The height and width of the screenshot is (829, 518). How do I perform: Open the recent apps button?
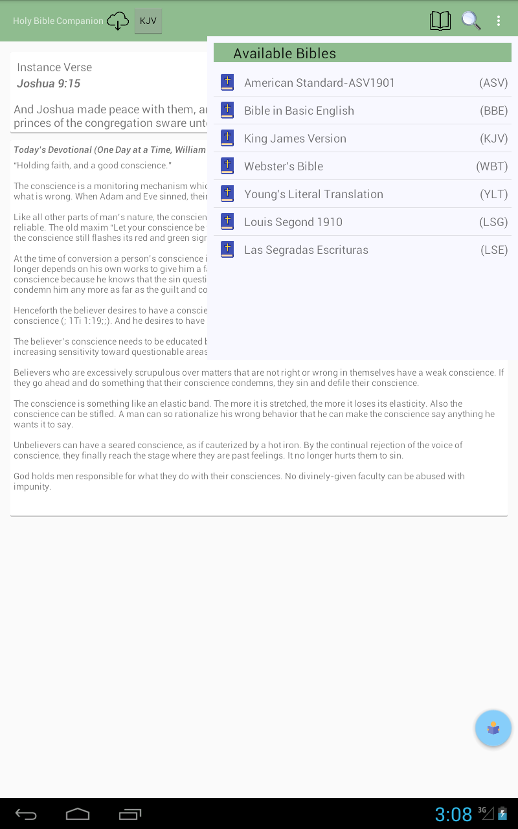tap(130, 814)
